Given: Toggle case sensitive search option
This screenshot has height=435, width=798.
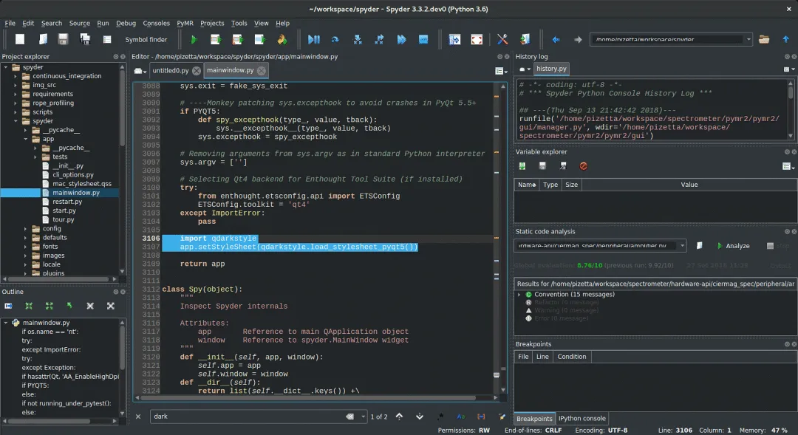Looking at the screenshot, I should click(x=460, y=417).
